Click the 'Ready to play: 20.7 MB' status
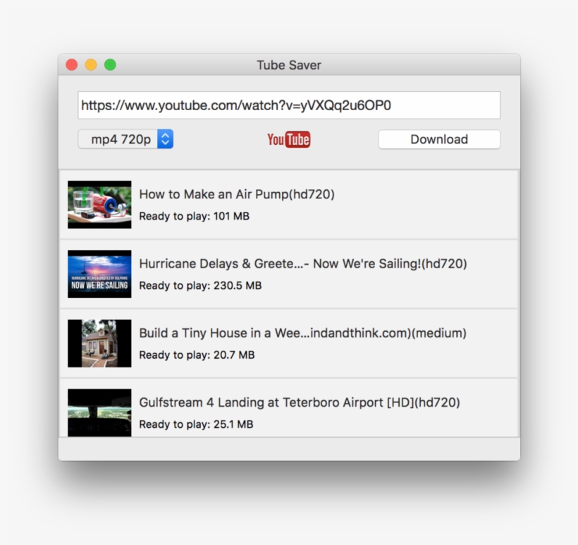The image size is (578, 545). coord(197,355)
